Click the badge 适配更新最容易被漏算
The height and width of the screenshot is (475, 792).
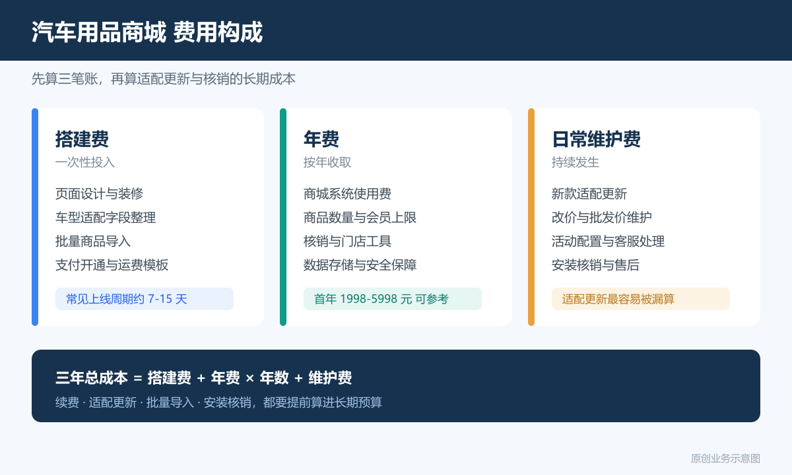(641, 299)
